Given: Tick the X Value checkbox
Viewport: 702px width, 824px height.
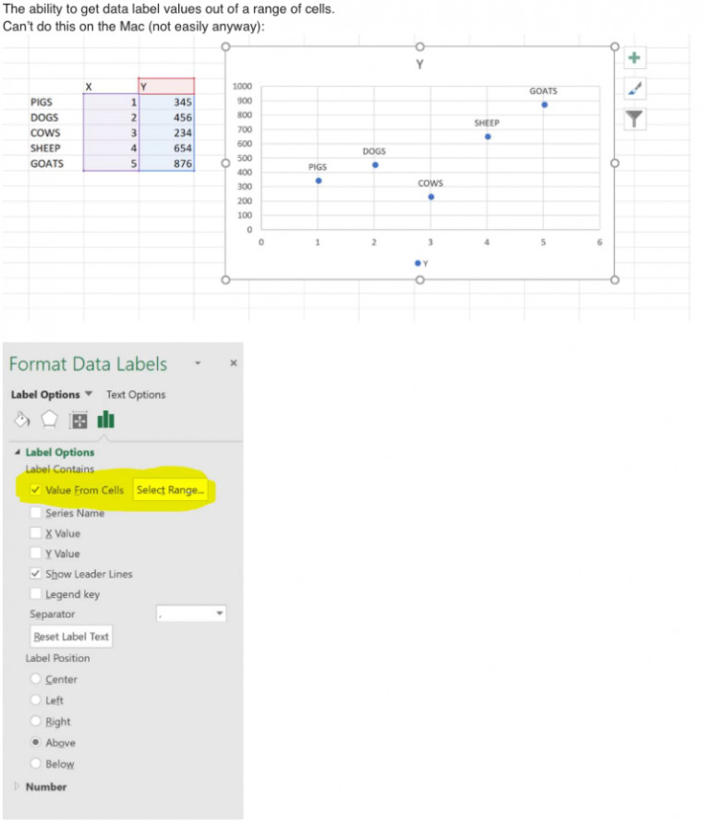Looking at the screenshot, I should point(35,533).
